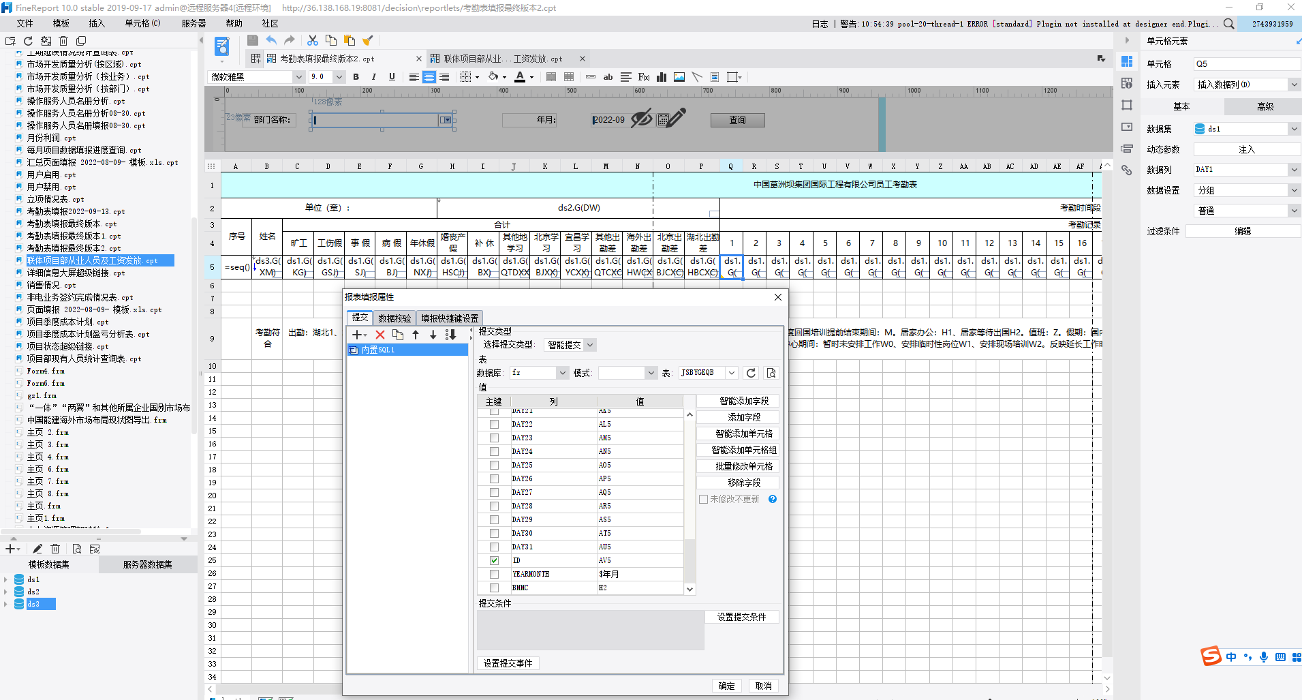Switch to the 填报快捷键设置 tab
This screenshot has height=700, width=1302.
[x=450, y=318]
